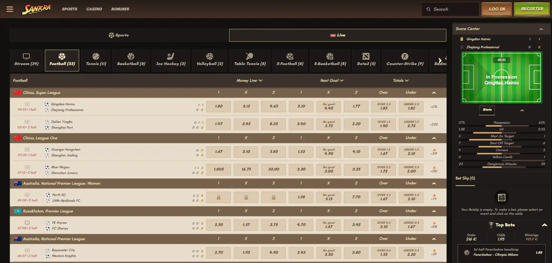Viewport: 552px width, 263px height.
Task: Open the Bonuses menu item
Action: tap(120, 9)
